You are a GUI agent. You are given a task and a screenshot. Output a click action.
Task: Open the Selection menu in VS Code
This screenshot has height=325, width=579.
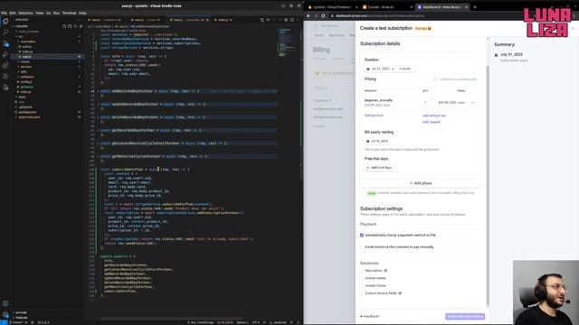[25, 13]
